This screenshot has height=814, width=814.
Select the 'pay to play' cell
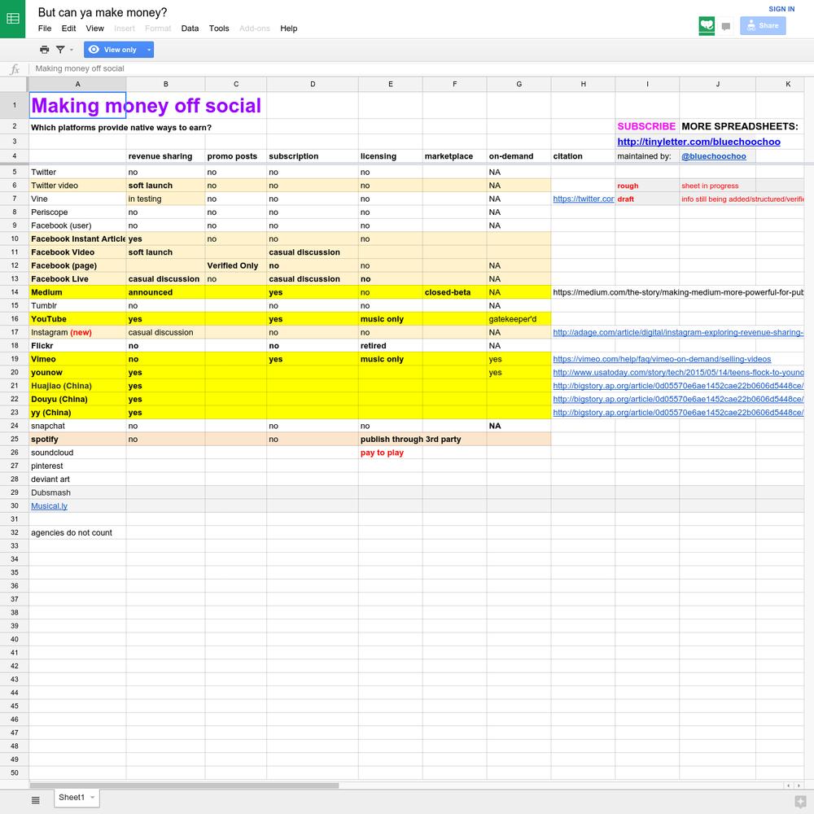pos(391,453)
